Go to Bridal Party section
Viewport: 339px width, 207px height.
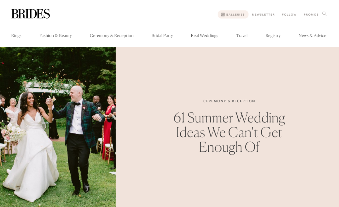coord(162,35)
